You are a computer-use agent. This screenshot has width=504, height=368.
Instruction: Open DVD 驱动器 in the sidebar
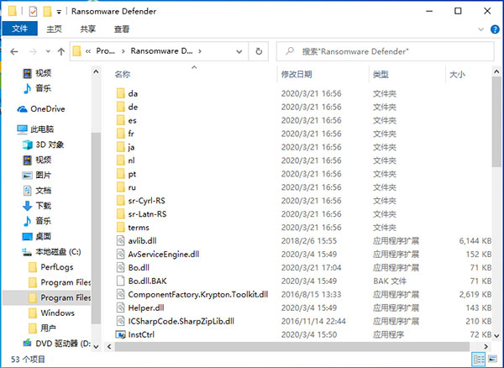[x=58, y=344]
